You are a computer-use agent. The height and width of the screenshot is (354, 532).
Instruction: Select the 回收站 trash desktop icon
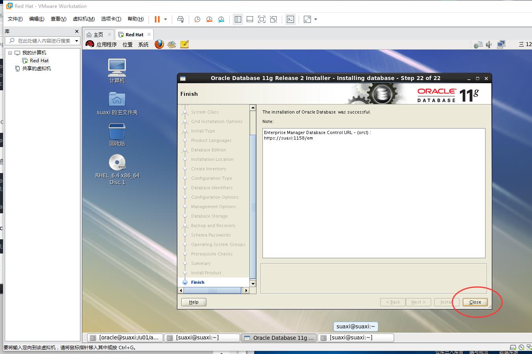(117, 135)
